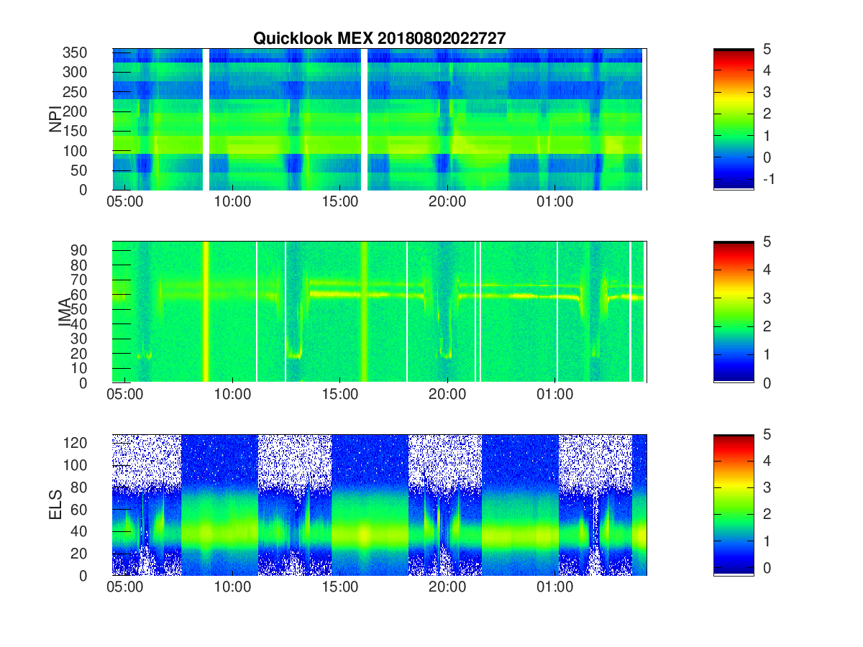The image size is (863, 647).
Task: Click the NPI panel colorbar
Action: tap(734, 119)
